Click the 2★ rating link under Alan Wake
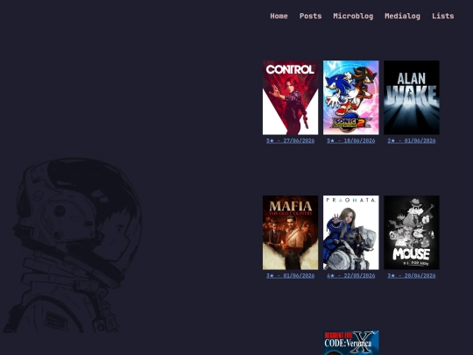This screenshot has height=355, width=473. point(412,141)
